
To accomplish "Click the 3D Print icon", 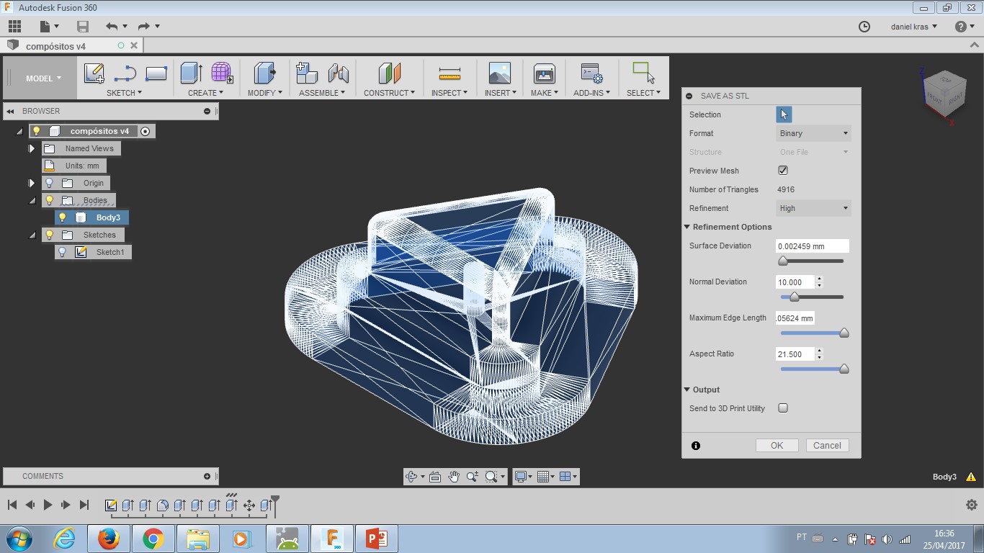I will (544, 73).
